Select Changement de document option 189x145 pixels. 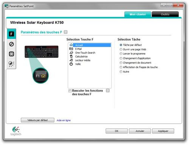121,63
